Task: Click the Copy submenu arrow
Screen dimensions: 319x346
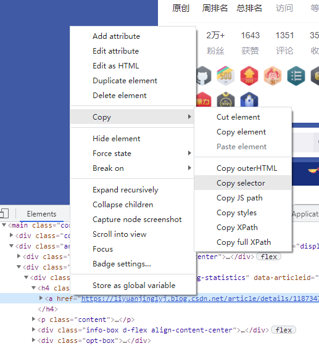Action: (x=189, y=117)
